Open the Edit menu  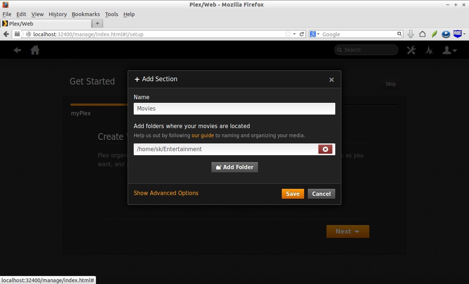(21, 14)
